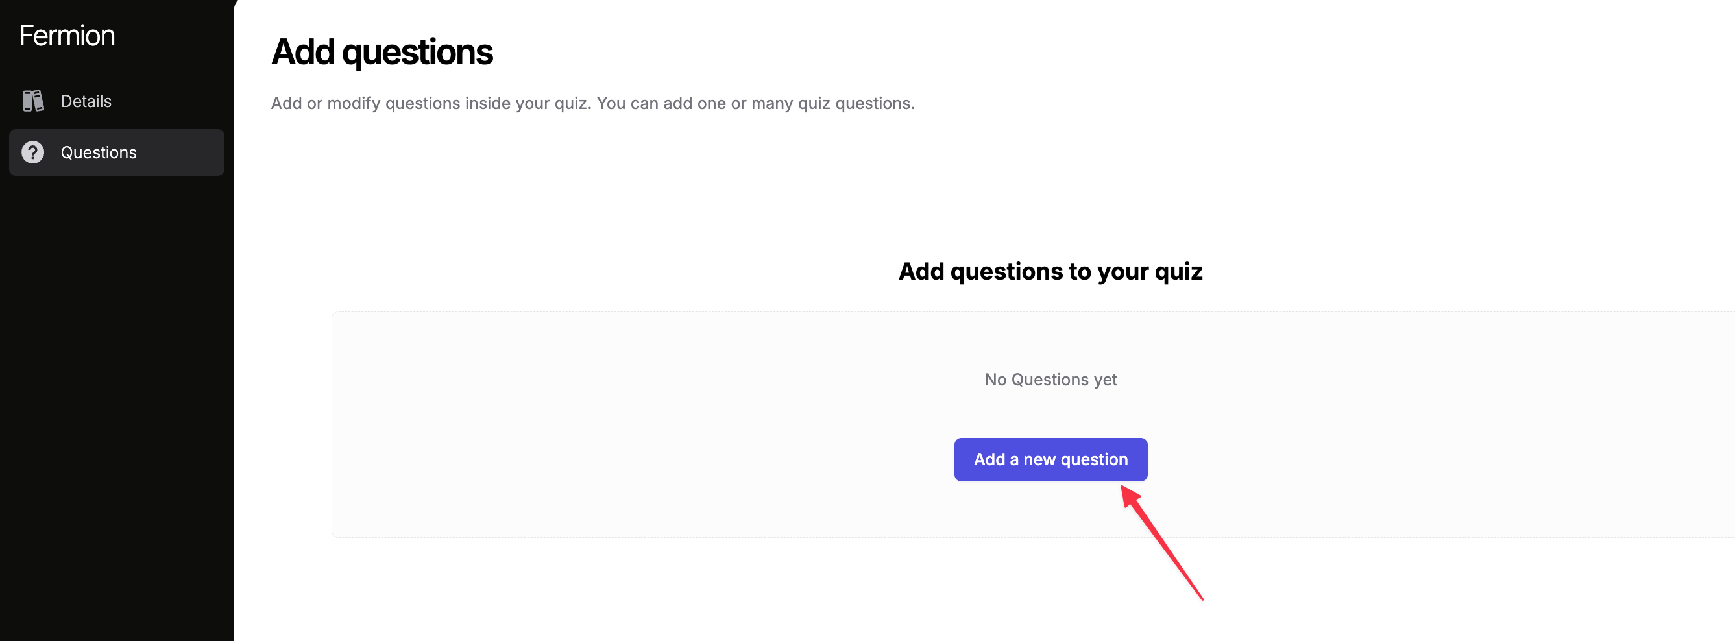Click the word "quiz" in the bold heading
Screen dimensions: 1735x641
tap(1178, 271)
